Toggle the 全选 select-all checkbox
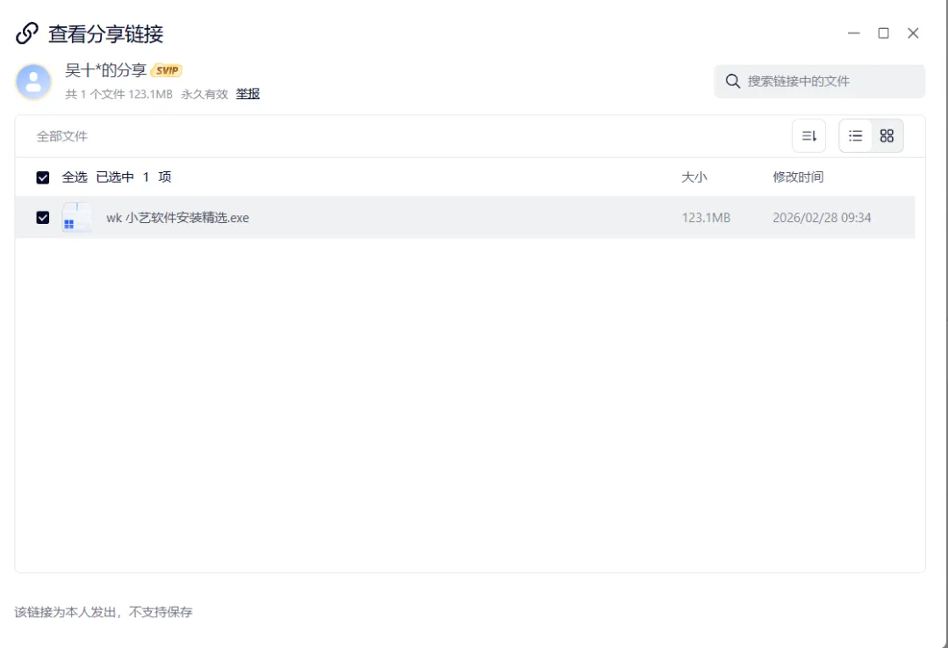 coord(43,177)
